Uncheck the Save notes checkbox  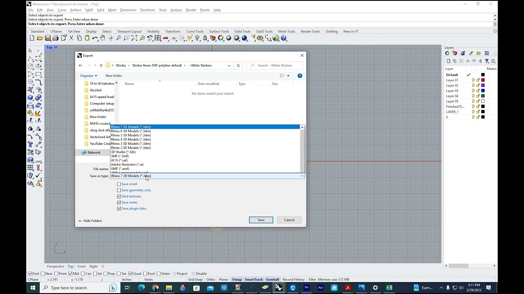pos(119,203)
